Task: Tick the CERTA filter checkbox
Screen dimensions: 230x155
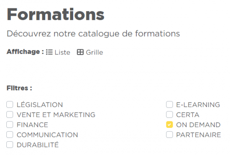Action: (x=169, y=115)
